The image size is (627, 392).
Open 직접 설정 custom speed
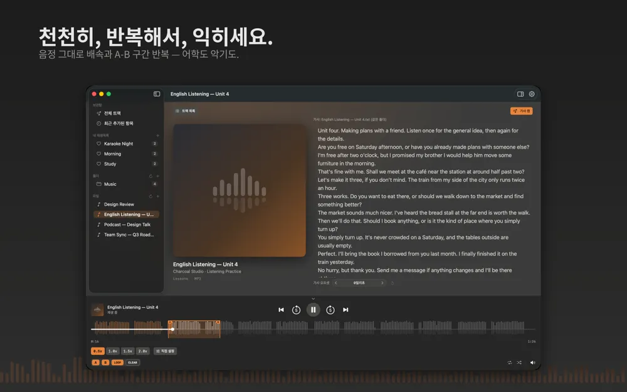(x=165, y=351)
